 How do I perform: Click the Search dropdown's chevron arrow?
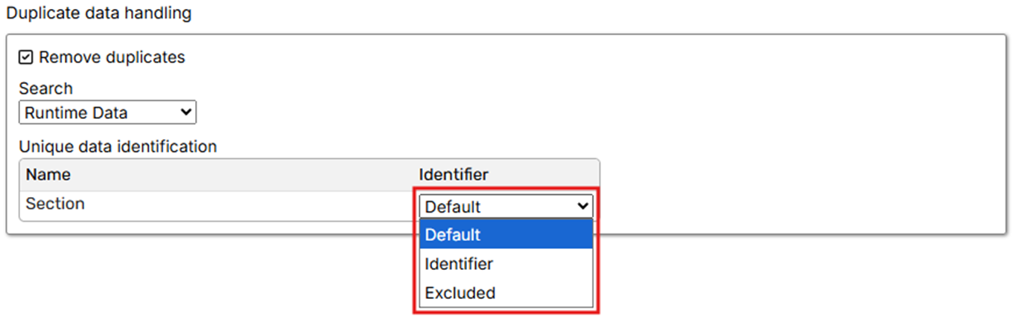tap(186, 113)
